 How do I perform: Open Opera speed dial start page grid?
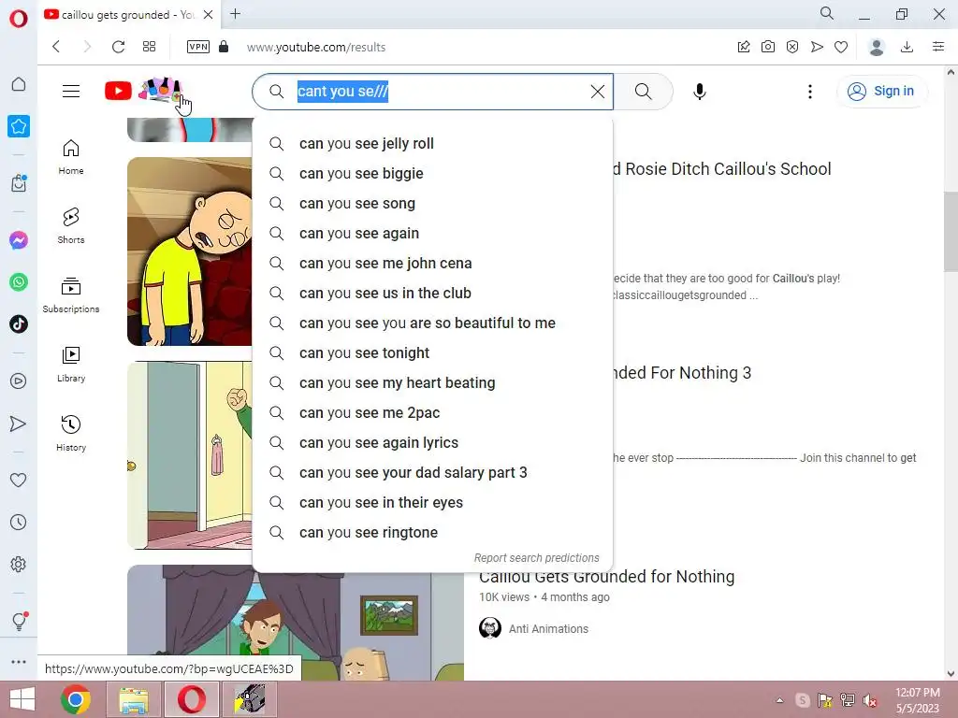pyautogui.click(x=149, y=47)
